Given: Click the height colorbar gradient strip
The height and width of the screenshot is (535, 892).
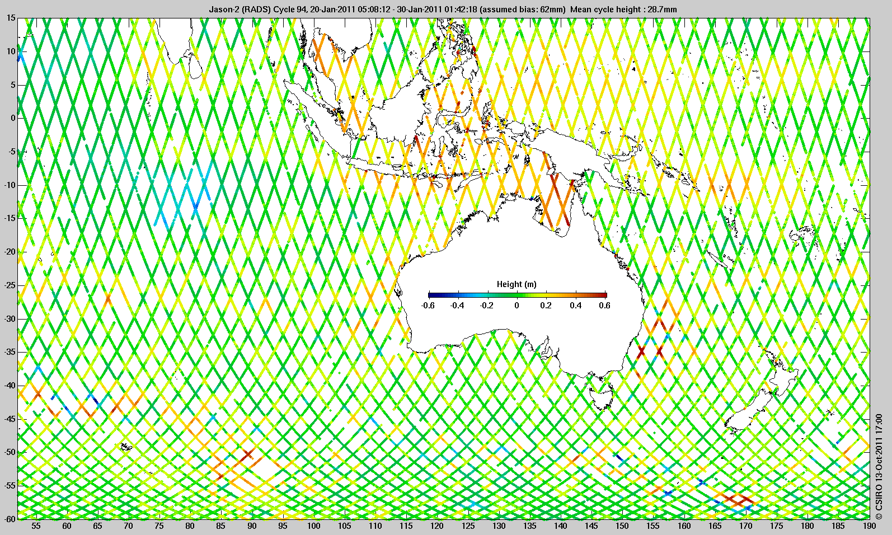Looking at the screenshot, I should pyautogui.click(x=518, y=295).
